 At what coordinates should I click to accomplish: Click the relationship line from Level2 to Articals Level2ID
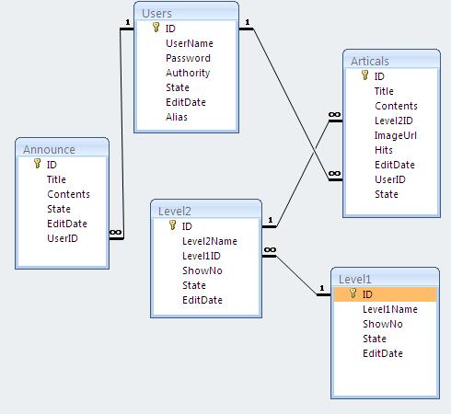click(302, 174)
